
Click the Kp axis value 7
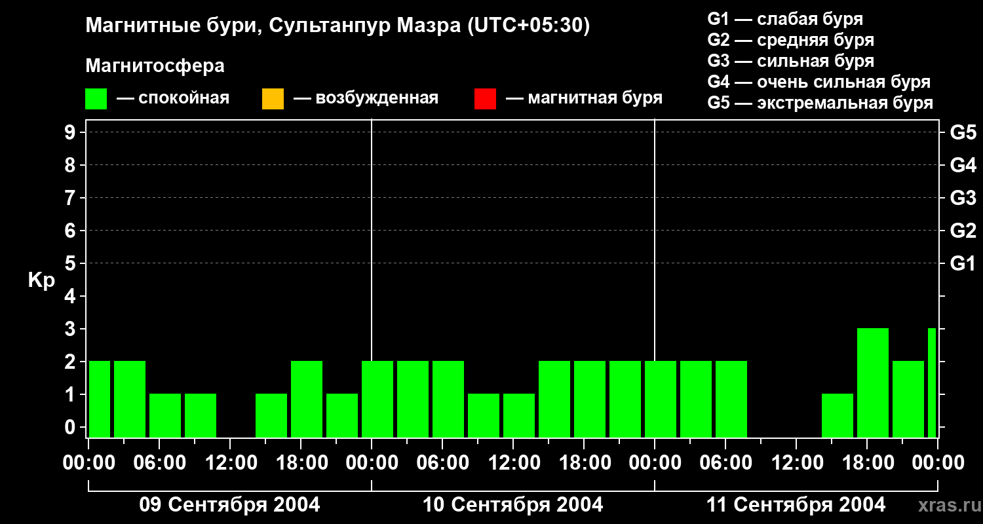click(71, 198)
